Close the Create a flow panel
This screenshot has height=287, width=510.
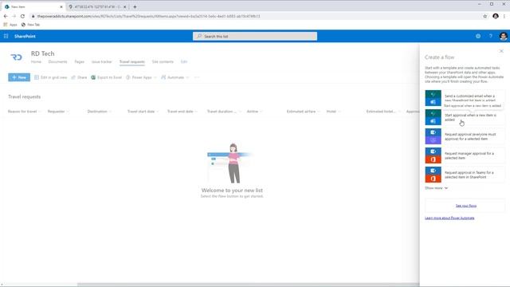(501, 51)
